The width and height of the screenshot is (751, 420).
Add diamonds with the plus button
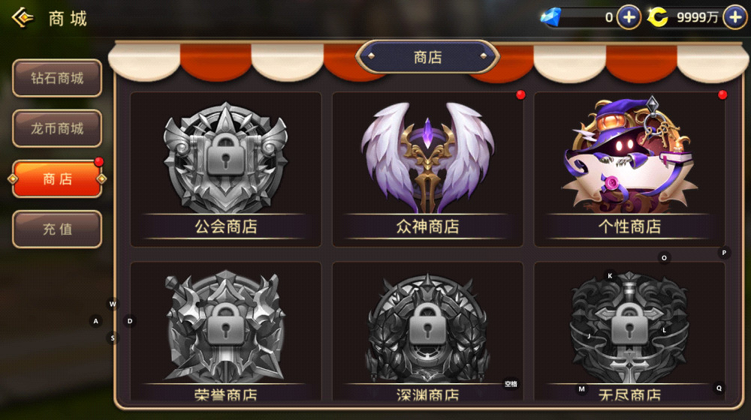[x=629, y=18]
